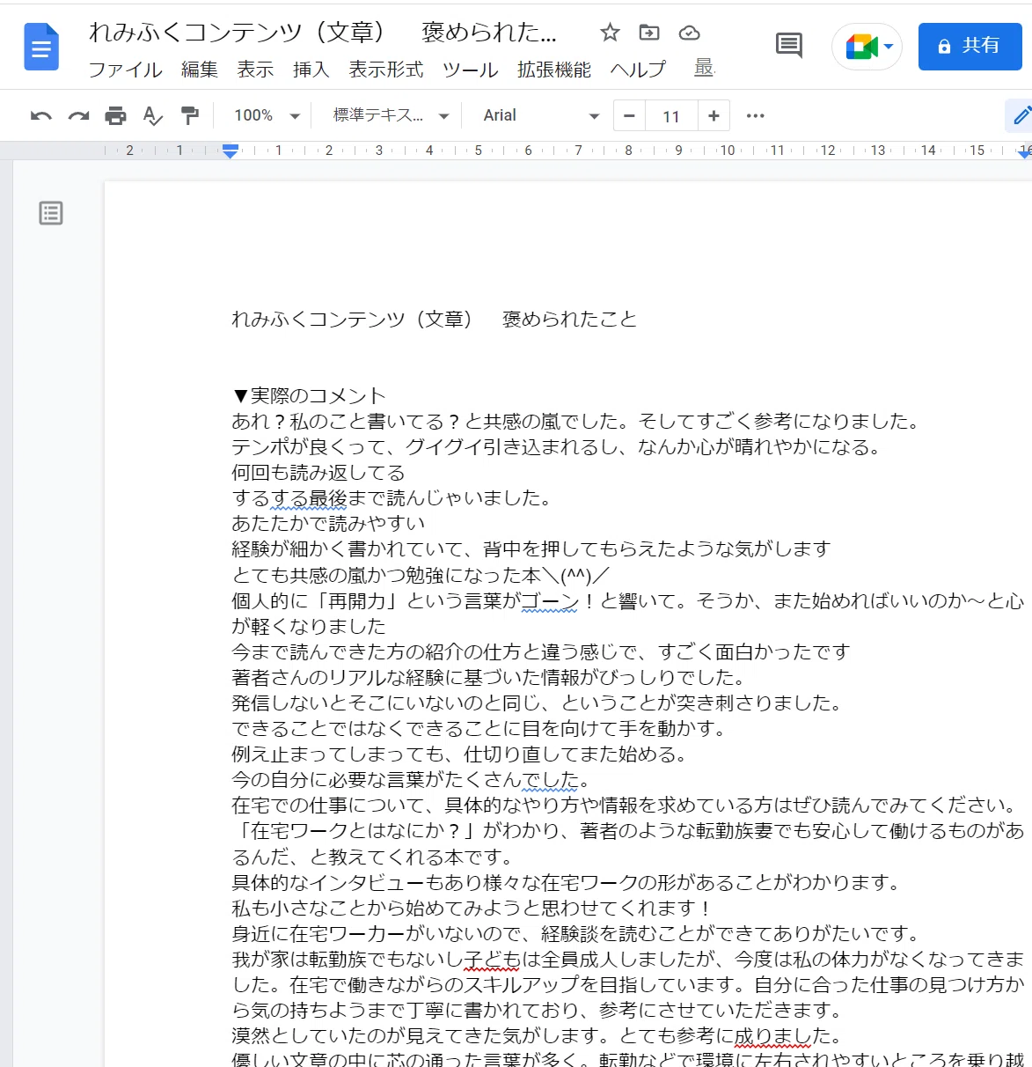Open the 100% zoom dropdown

click(266, 115)
